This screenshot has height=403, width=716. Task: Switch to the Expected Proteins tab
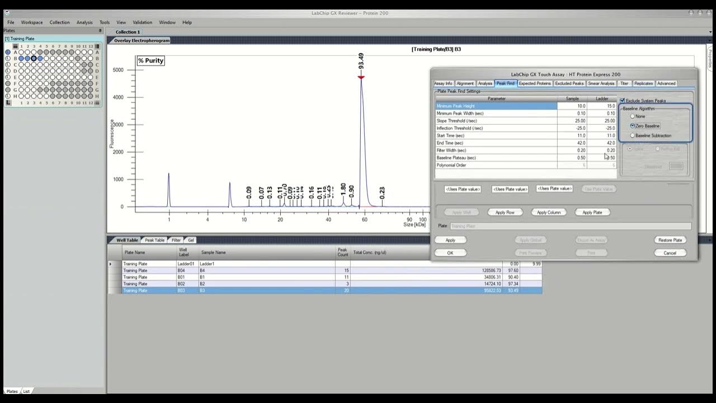coord(535,83)
